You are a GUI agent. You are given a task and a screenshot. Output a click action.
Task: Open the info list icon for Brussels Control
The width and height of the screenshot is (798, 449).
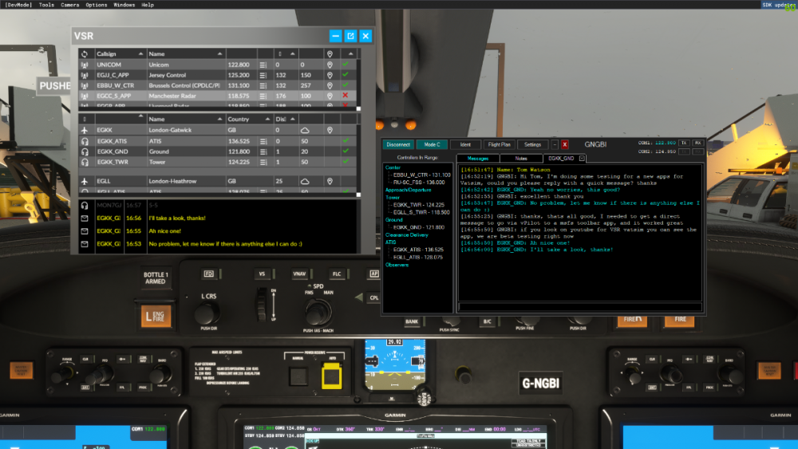coord(264,85)
